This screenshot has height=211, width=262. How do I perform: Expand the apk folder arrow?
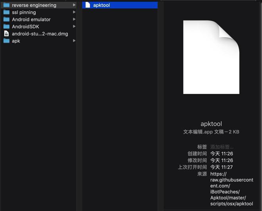point(74,41)
